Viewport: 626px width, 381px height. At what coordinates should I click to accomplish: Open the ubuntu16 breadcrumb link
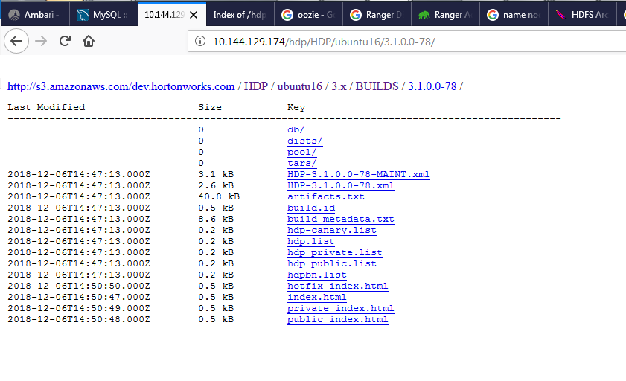[299, 86]
